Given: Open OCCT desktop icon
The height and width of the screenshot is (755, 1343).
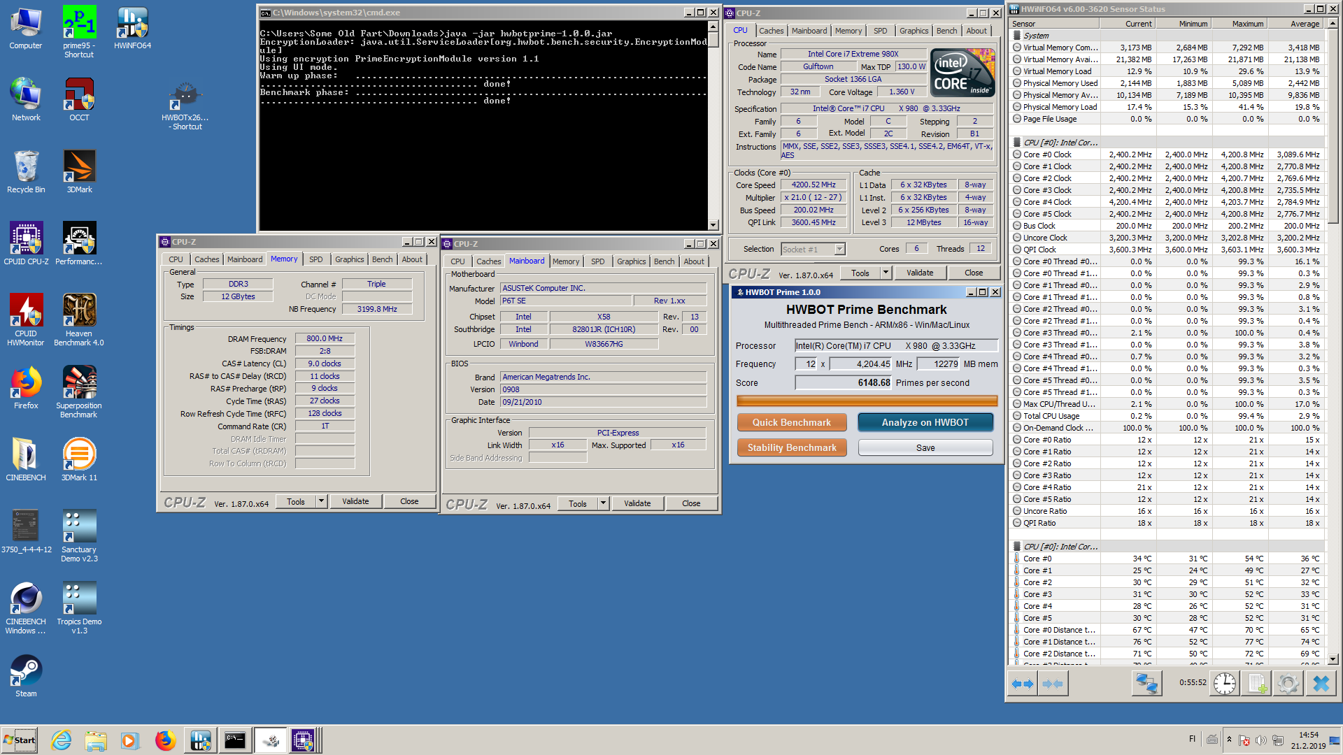Looking at the screenshot, I should coord(79,100).
